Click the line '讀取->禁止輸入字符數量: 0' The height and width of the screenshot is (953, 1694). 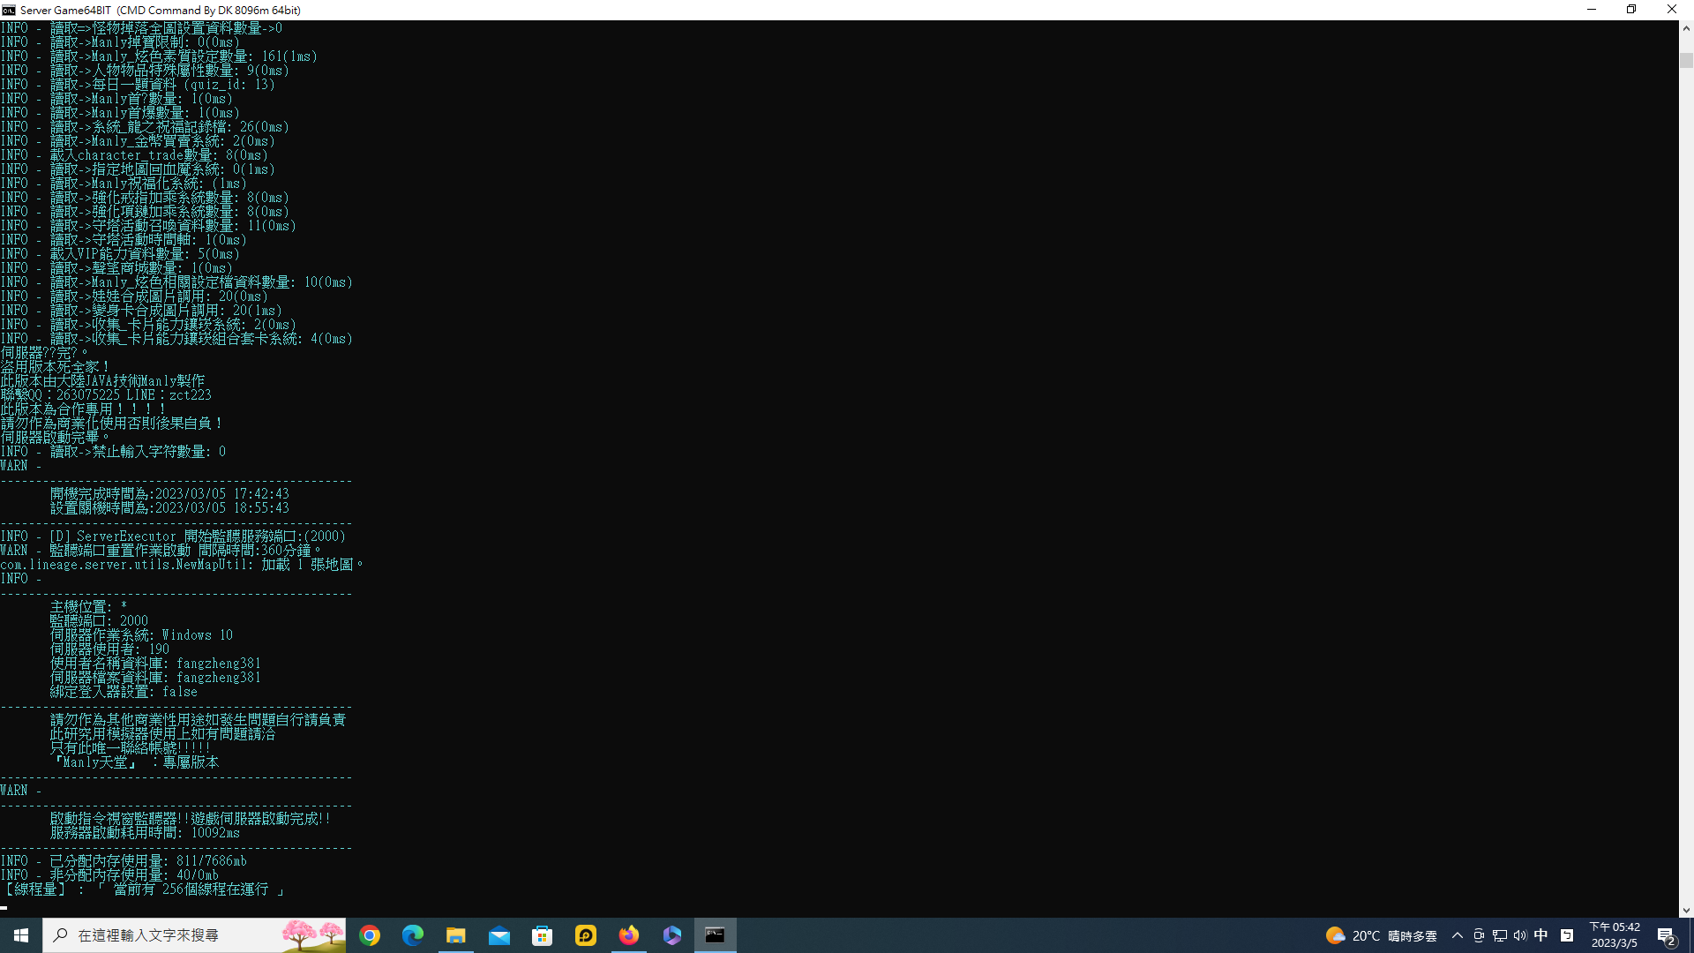138,452
